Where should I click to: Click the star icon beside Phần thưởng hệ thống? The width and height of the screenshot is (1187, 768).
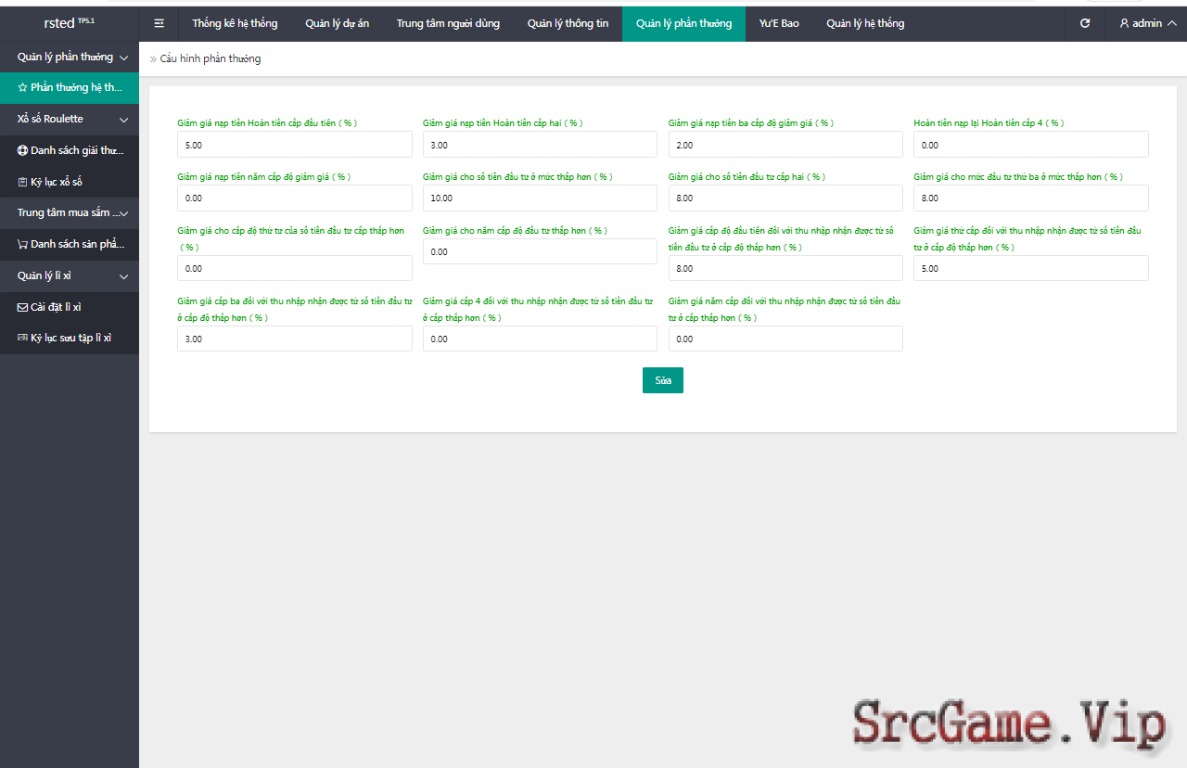point(22,87)
